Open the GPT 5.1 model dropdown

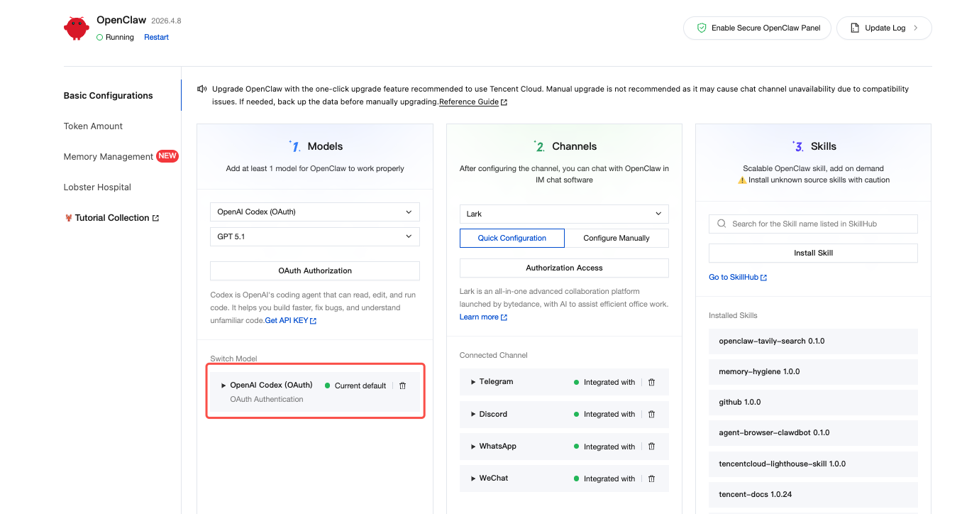pyautogui.click(x=314, y=236)
